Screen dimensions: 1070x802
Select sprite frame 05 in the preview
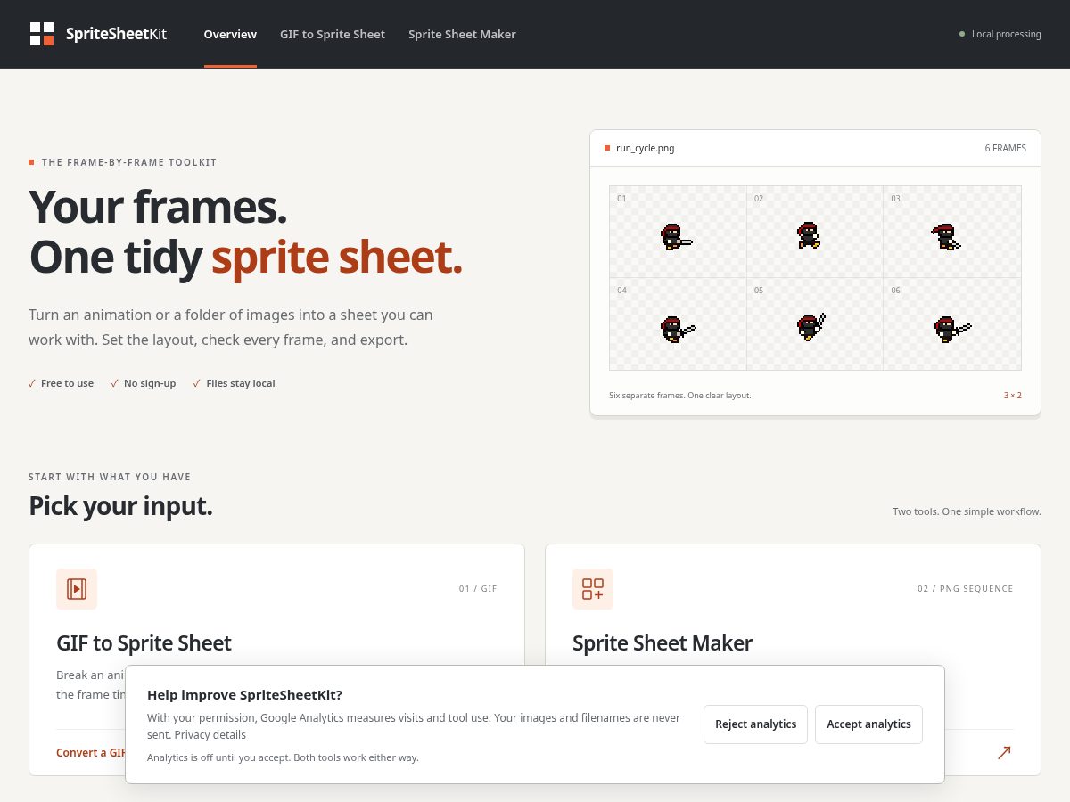click(x=815, y=323)
